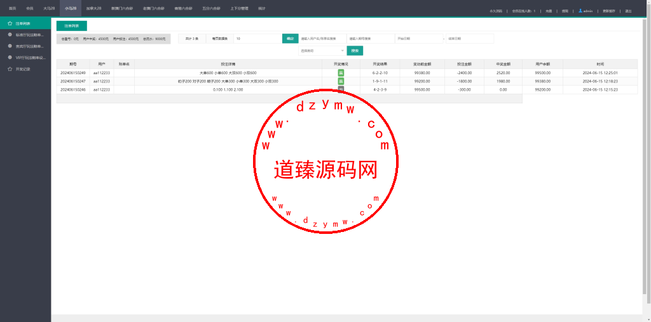Click star icon beside 开奖记录 sidebar item
651x322 pixels.
pos(10,69)
